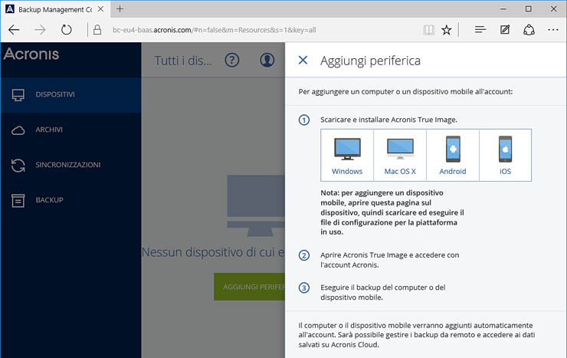Close the Aggiungi periferica panel
Screen dimensions: 567x358
[303, 60]
